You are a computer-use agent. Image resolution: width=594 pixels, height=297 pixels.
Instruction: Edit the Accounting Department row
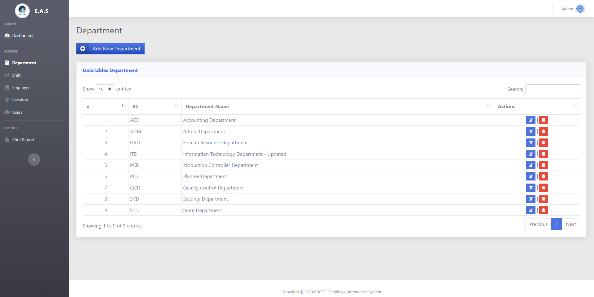531,120
